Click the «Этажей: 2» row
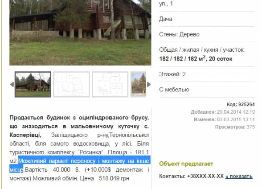The image size is (262, 189). click(207, 74)
